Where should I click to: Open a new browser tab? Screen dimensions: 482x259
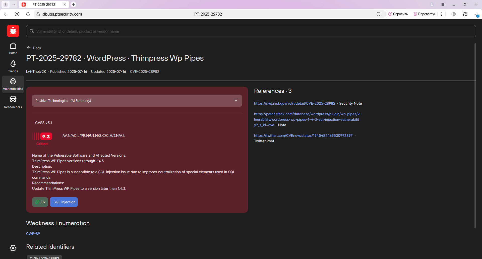73,5
